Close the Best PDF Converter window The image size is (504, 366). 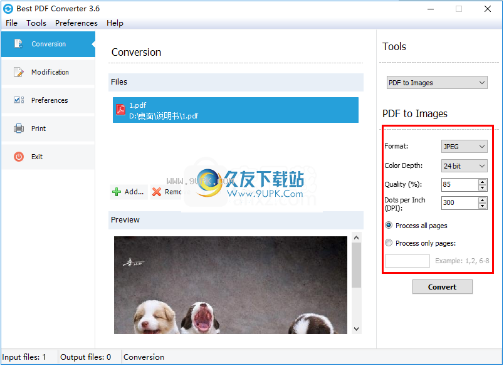tap(488, 9)
